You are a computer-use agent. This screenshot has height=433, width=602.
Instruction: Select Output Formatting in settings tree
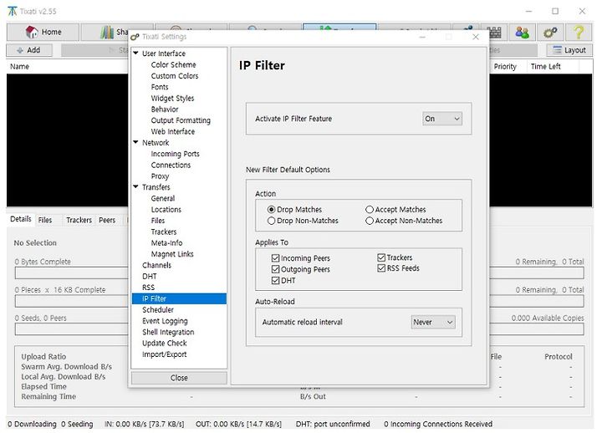pos(181,120)
